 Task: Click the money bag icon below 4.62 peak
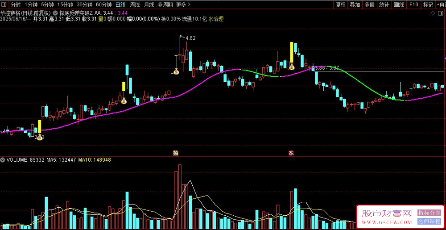point(176,71)
